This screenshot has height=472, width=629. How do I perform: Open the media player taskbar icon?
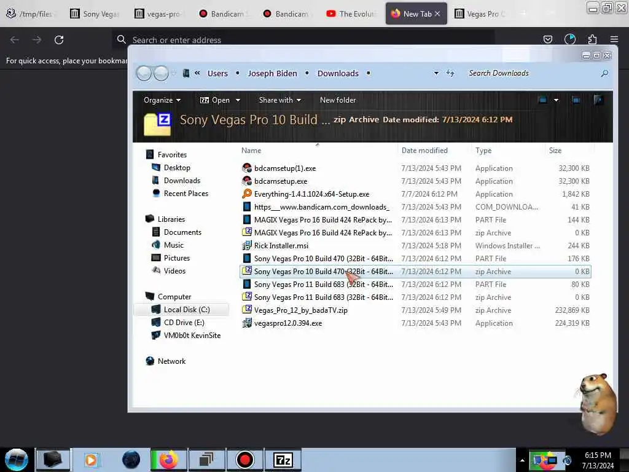[91, 460]
